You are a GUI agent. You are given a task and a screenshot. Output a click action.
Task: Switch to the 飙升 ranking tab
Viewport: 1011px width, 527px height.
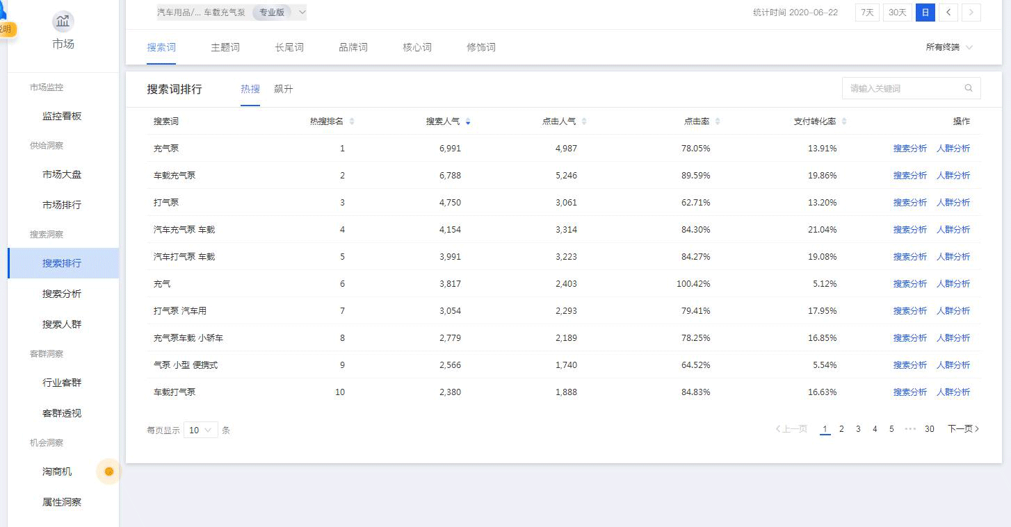pos(284,89)
